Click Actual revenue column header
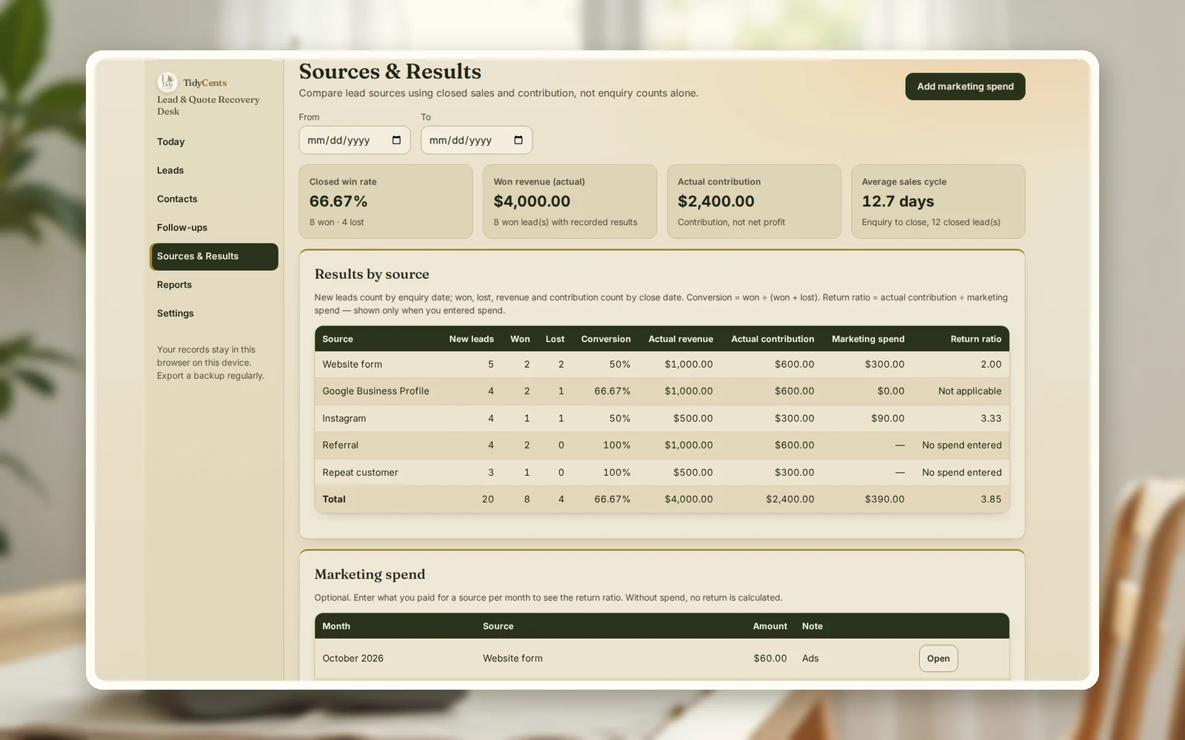The height and width of the screenshot is (740, 1185). click(x=681, y=339)
